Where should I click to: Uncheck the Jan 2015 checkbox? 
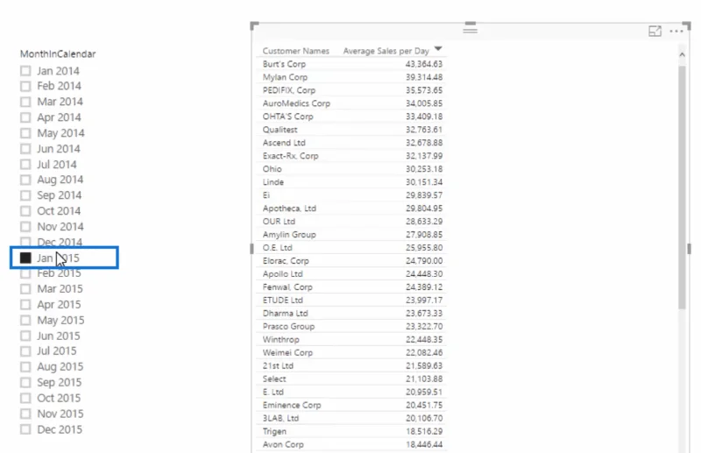point(25,258)
